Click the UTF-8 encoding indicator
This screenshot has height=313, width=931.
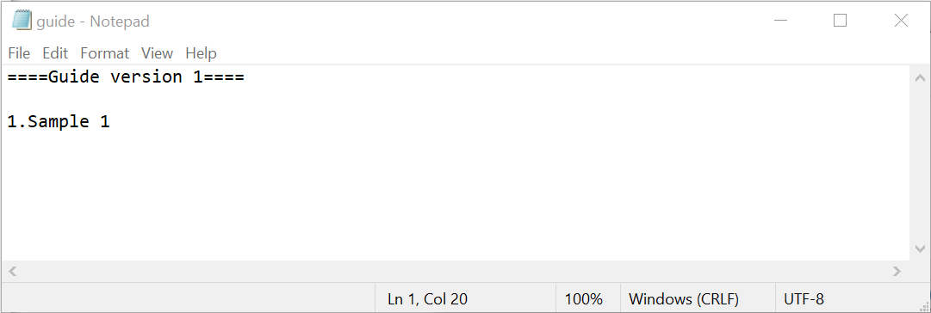[x=804, y=298]
